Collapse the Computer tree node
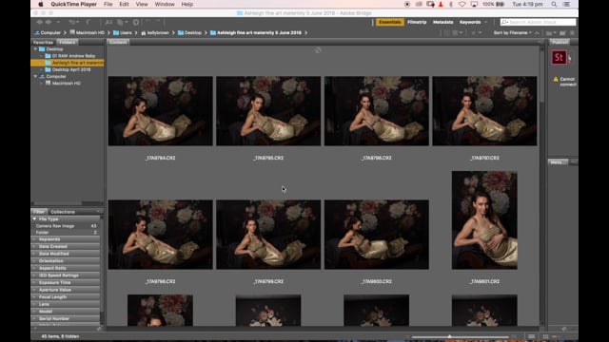 click(x=35, y=76)
